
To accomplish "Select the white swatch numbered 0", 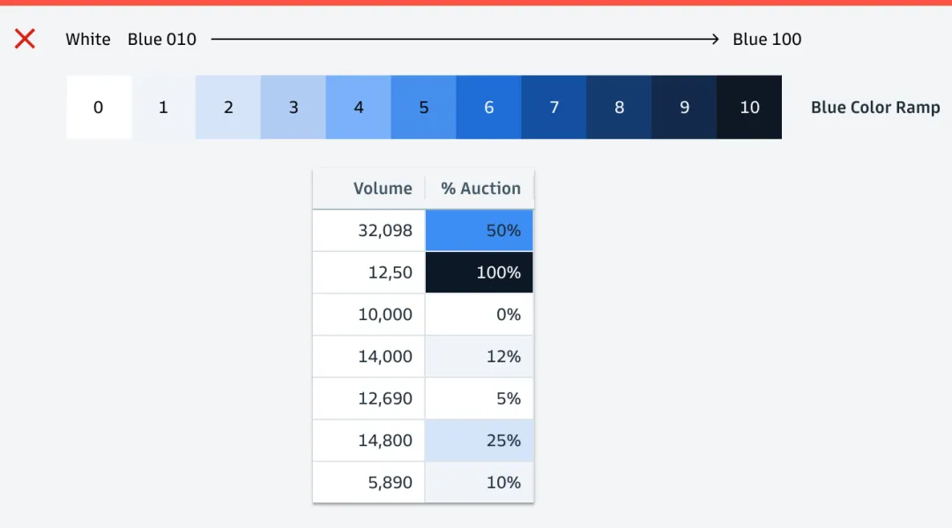I will [x=98, y=108].
